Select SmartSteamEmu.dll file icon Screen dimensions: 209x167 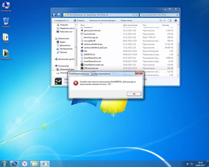click(82, 58)
